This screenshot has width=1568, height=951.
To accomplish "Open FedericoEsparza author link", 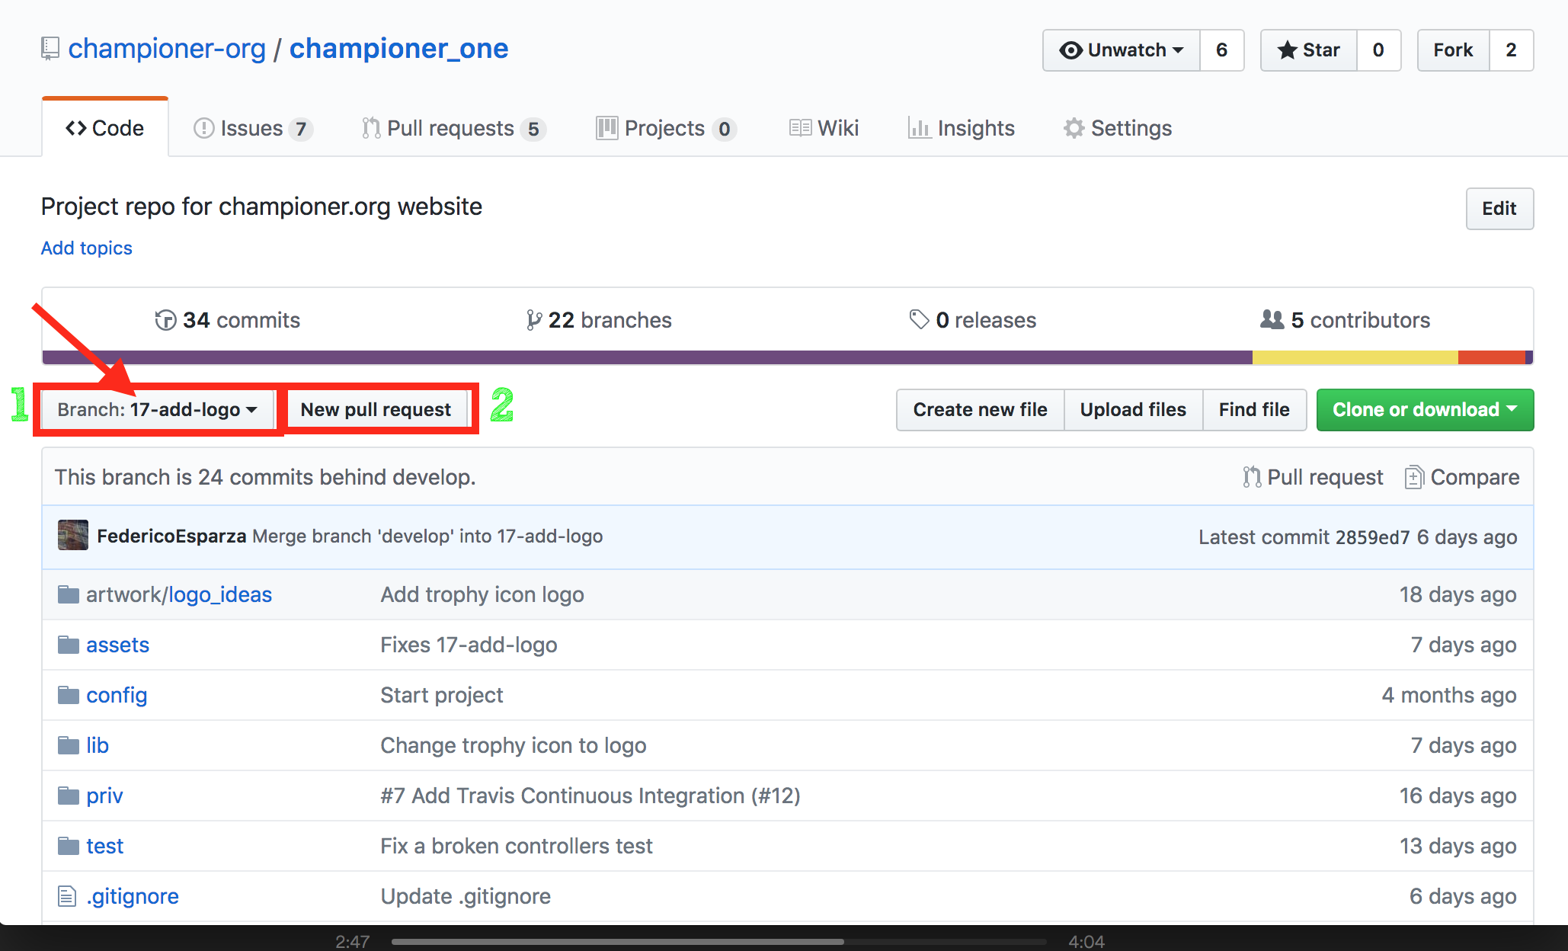I will 171,536.
